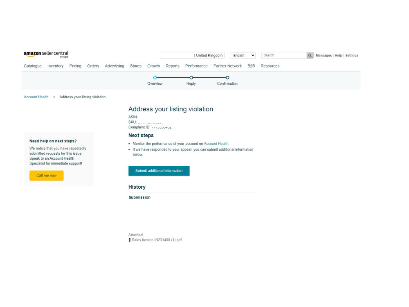Open the Partner Network menu
Image resolution: width=409 pixels, height=307 pixels.
click(x=227, y=66)
